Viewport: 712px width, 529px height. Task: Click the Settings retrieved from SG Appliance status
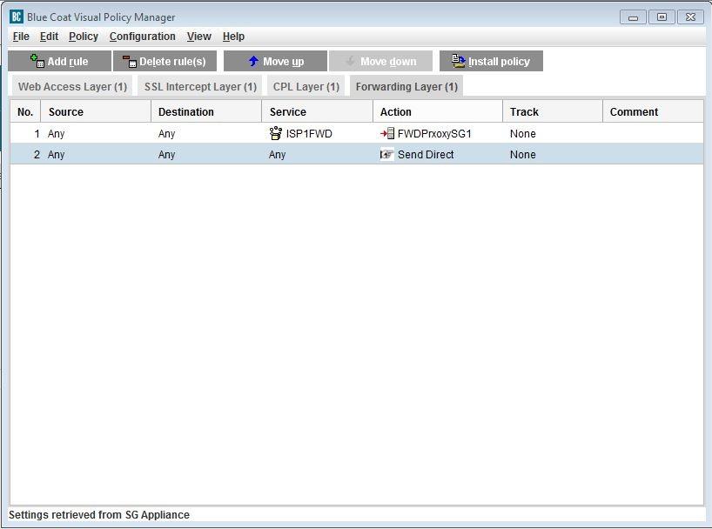99,514
